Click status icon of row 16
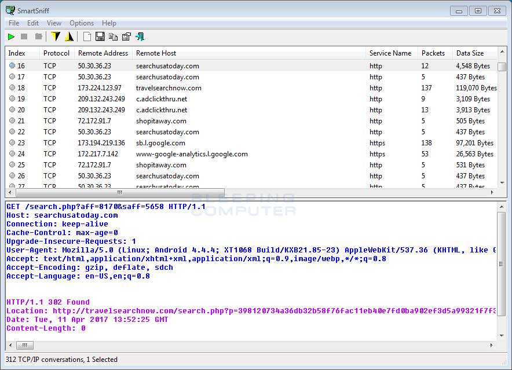Viewport: 512px width, 370px height. [x=12, y=65]
